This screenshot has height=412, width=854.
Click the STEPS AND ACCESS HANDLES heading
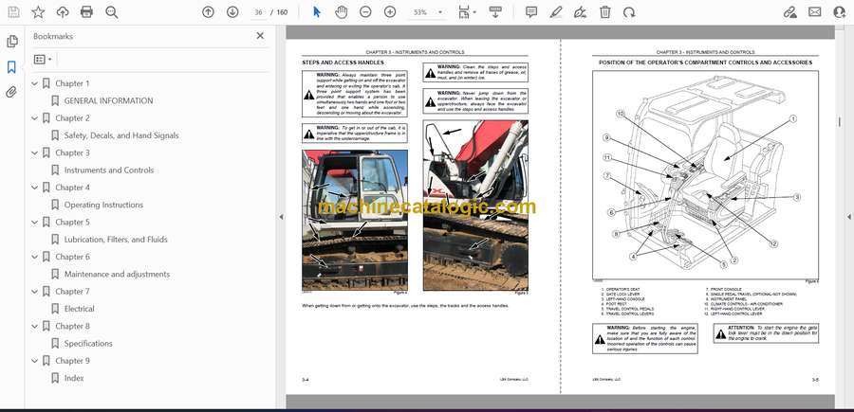click(x=343, y=63)
